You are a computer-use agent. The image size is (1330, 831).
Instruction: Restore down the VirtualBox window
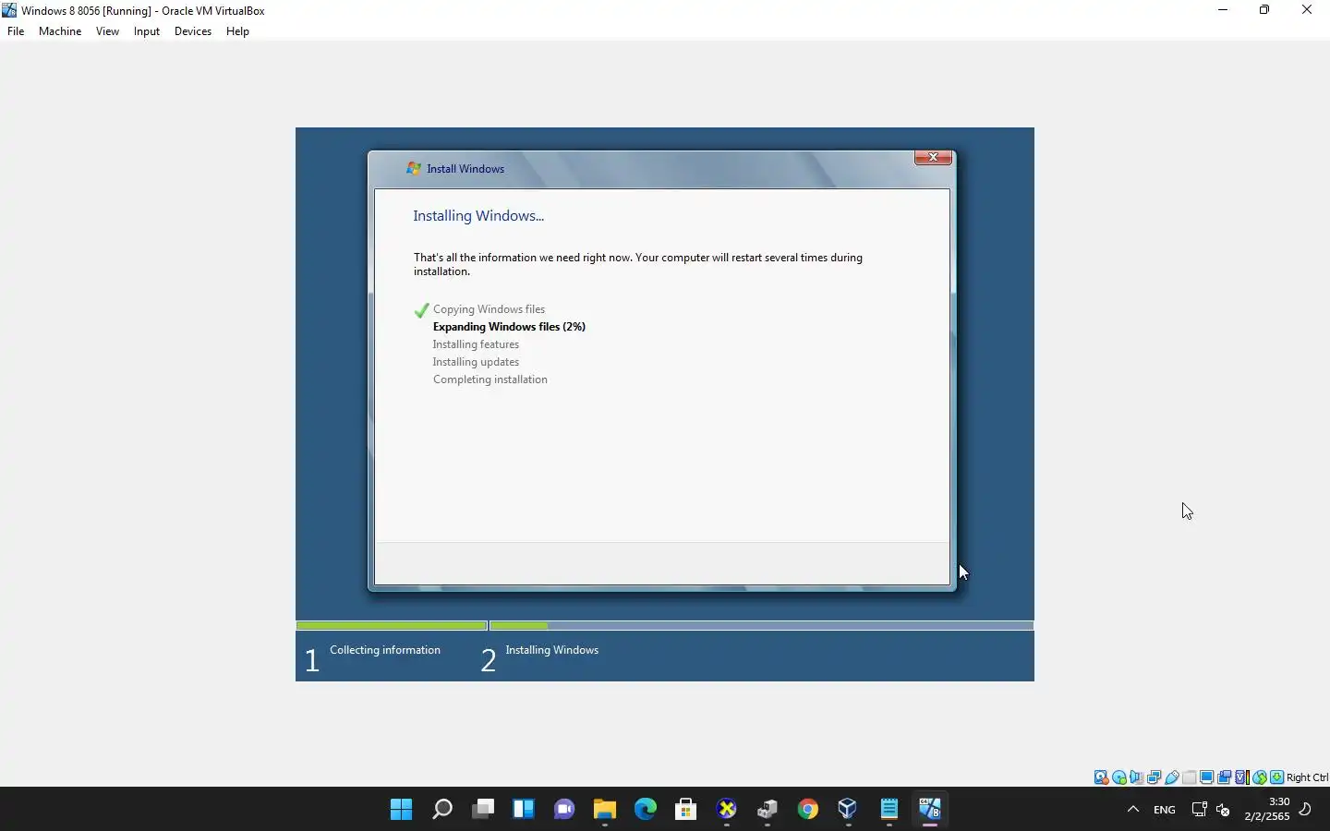[1264, 10]
